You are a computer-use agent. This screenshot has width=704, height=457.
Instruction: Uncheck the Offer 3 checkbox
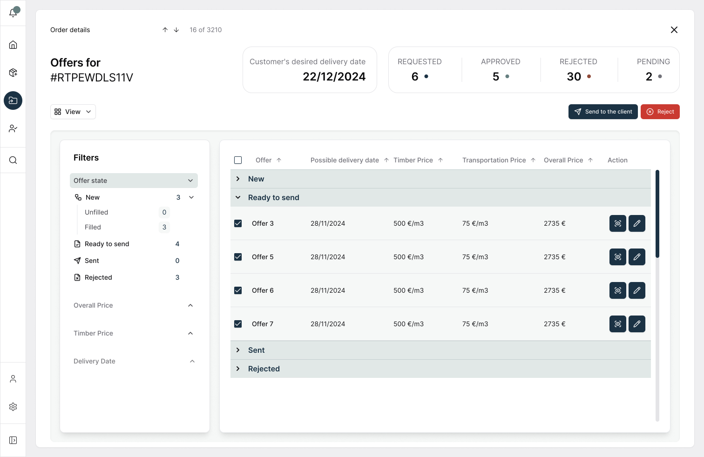click(238, 223)
